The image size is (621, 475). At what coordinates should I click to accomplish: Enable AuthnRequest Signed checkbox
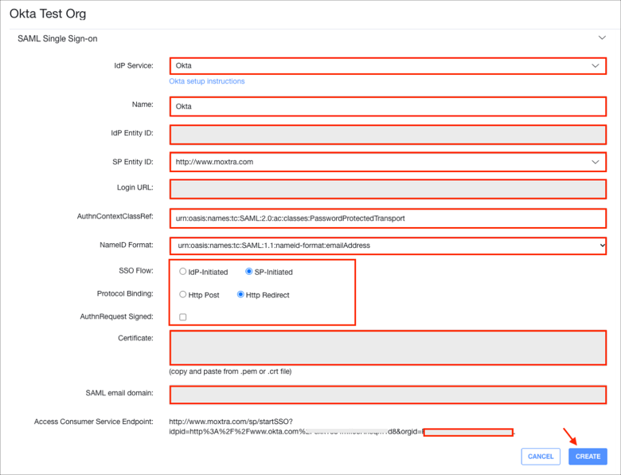183,317
